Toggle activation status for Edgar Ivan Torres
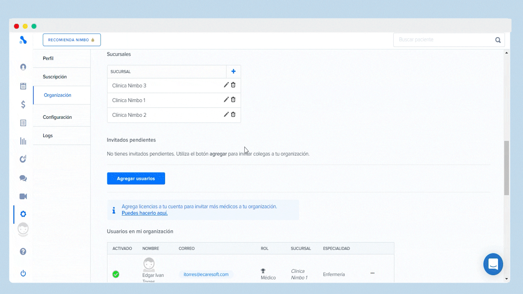Screen dimensions: 523x294 coord(116,274)
